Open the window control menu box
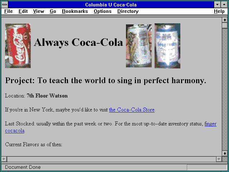The height and width of the screenshot is (172, 229). [x=5, y=5]
